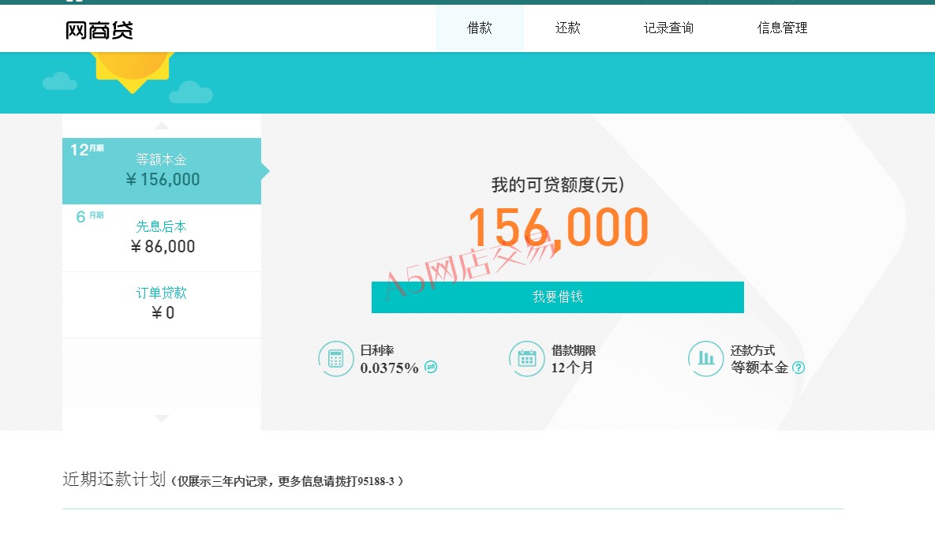Click the up arrow above the loan list

(162, 125)
